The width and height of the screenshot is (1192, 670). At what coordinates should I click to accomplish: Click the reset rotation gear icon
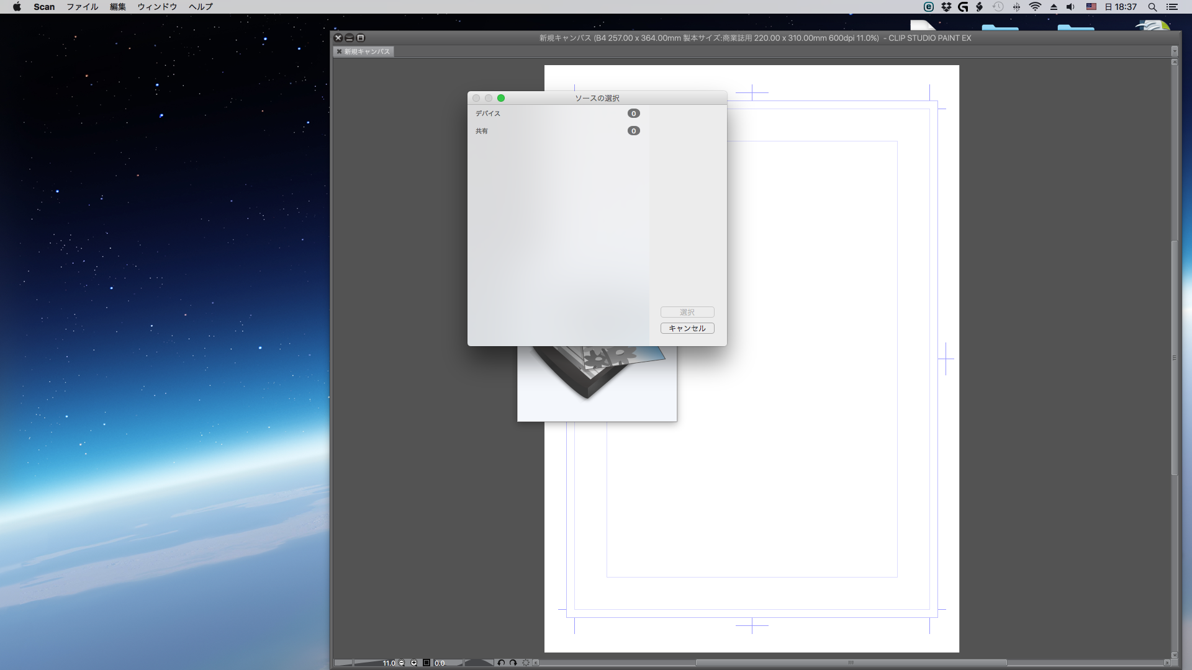526,663
